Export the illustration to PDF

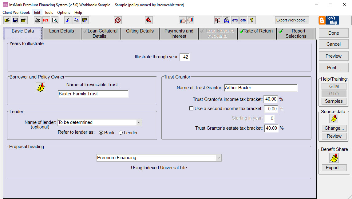(46, 20)
